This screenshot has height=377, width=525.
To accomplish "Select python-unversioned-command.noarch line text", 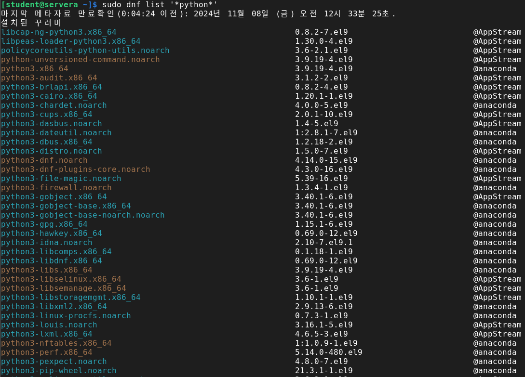I will 81,60.
